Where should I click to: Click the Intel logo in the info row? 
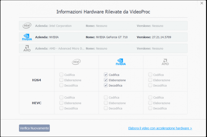coord(27,26)
